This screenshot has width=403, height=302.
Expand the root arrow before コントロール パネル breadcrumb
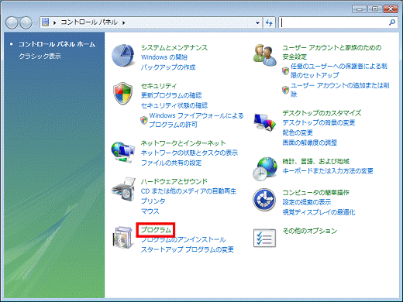click(54, 22)
